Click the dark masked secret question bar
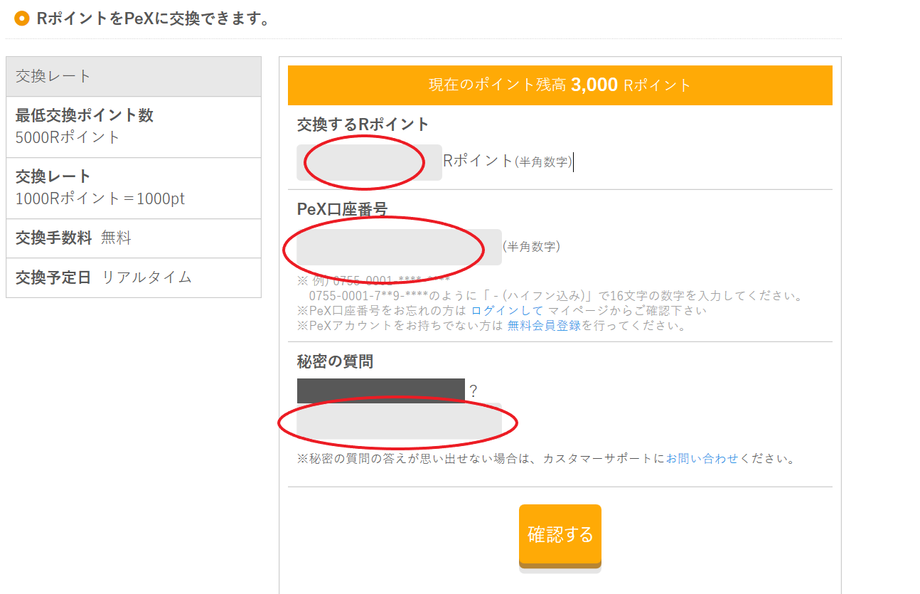The image size is (920, 594). pyautogui.click(x=380, y=391)
